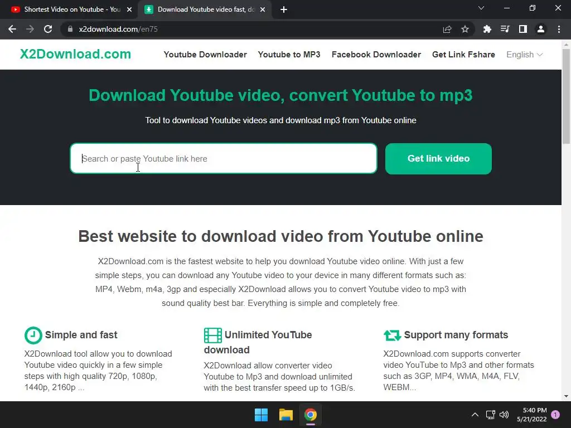Click the address bar URL
Screen dimensions: 571x428
(x=118, y=29)
